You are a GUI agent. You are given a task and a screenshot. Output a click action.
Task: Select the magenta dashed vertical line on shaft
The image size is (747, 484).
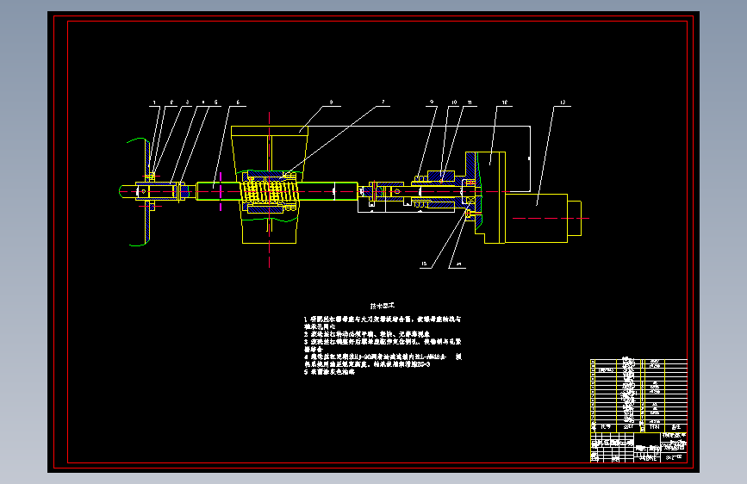[x=221, y=191]
